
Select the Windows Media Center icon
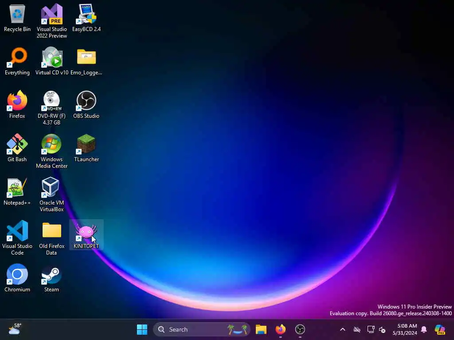[x=51, y=151]
